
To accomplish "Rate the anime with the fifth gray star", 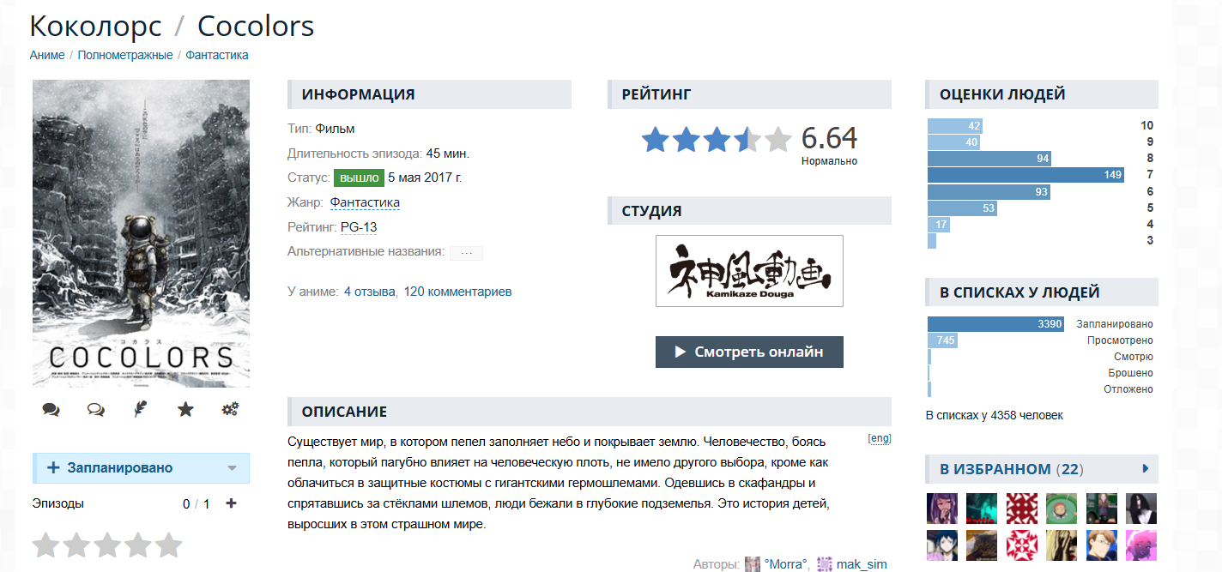I will [x=168, y=545].
